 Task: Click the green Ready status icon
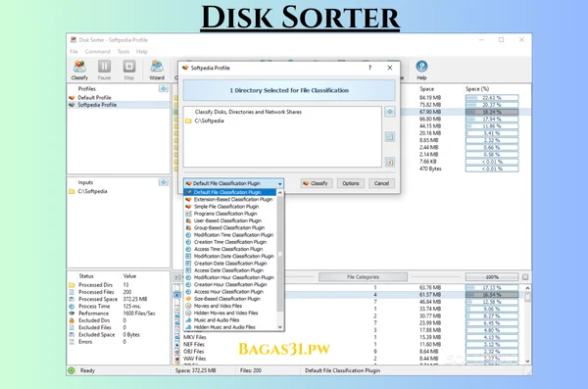pyautogui.click(x=72, y=370)
